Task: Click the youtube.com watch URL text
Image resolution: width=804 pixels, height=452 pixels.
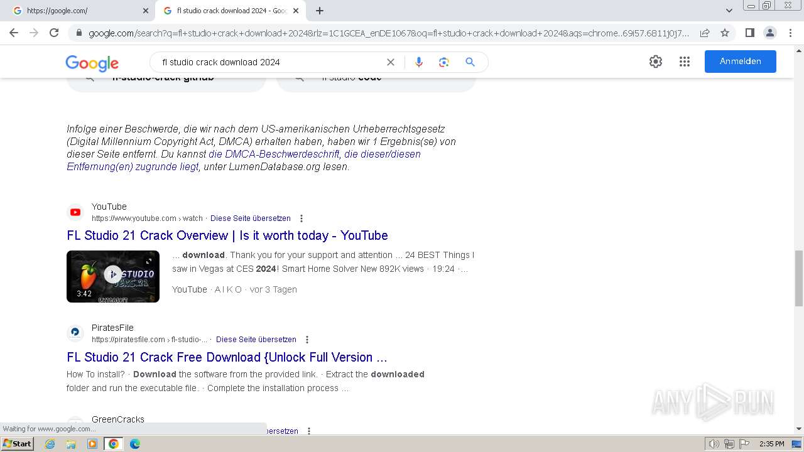Action: [147, 218]
